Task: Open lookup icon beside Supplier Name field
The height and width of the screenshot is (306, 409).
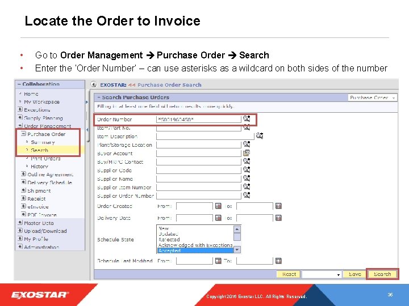Action: click(247, 178)
